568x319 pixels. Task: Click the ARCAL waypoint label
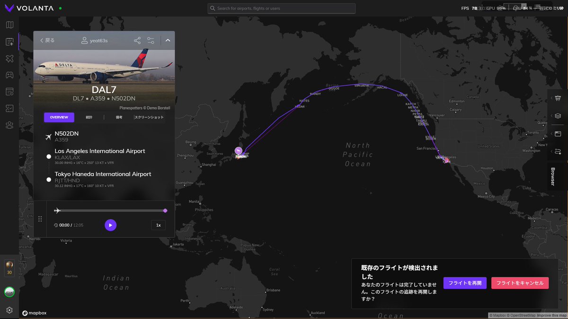point(382,87)
